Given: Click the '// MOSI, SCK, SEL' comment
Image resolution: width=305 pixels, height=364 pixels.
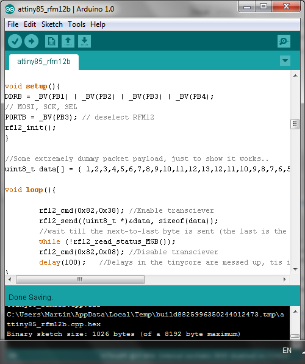Looking at the screenshot, I should pyautogui.click(x=41, y=107).
